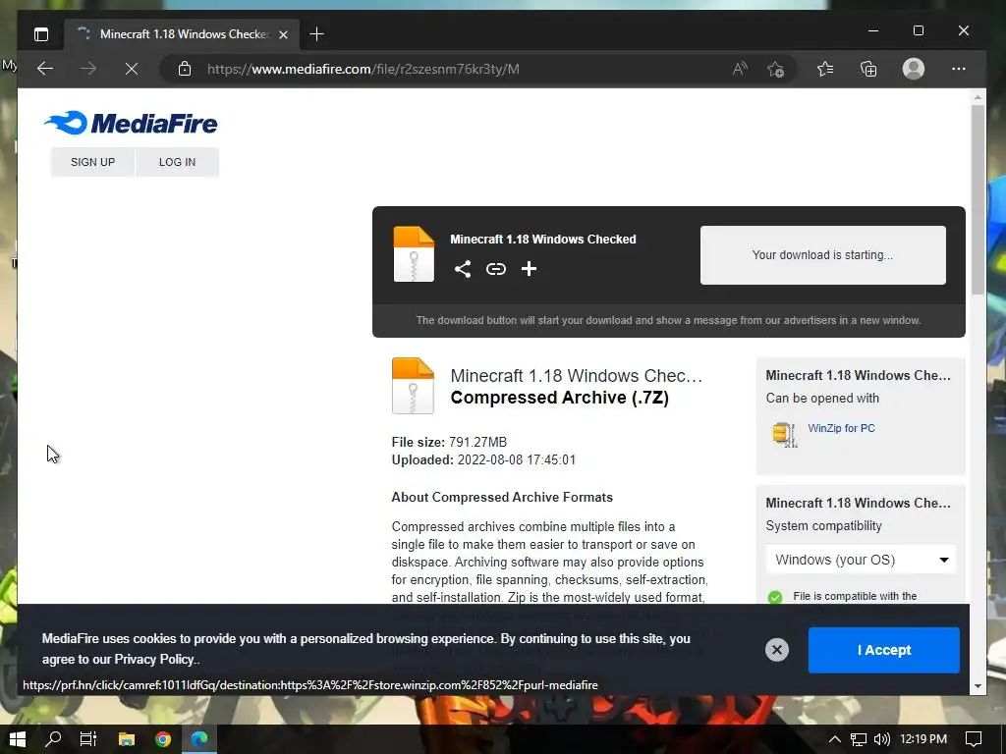Launch Google Chrome from taskbar

tap(163, 739)
